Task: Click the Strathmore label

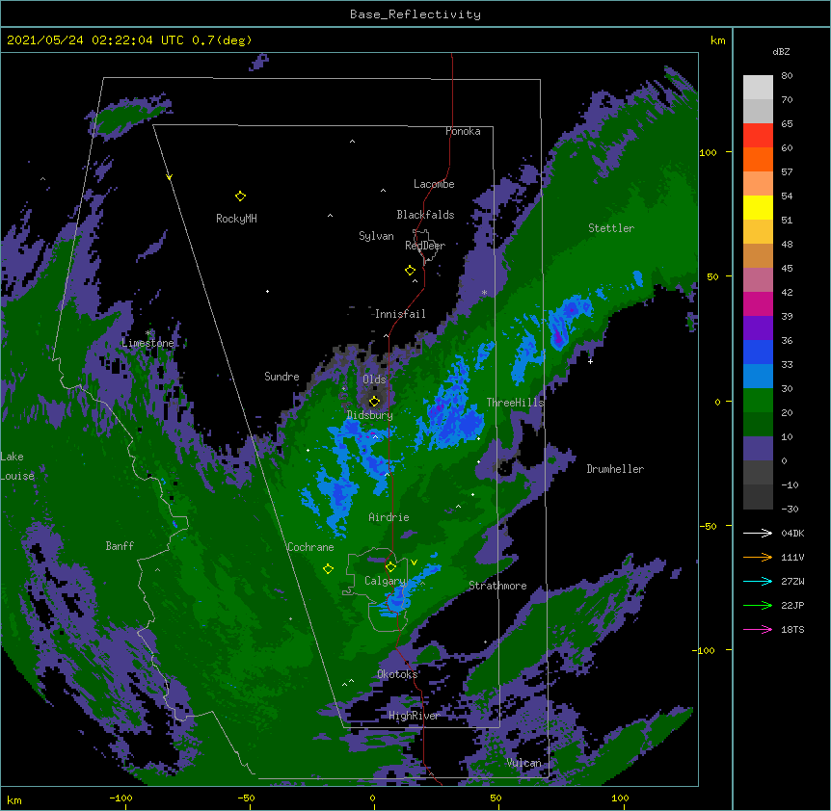Action: click(x=497, y=586)
